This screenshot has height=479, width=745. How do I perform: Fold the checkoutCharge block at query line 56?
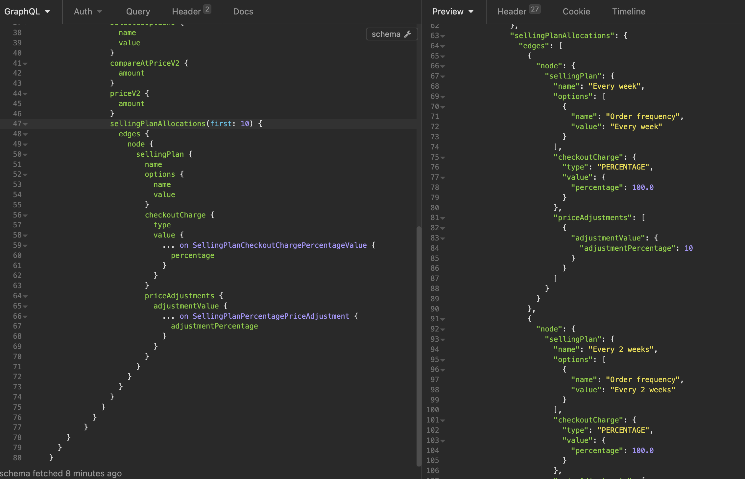(x=26, y=216)
